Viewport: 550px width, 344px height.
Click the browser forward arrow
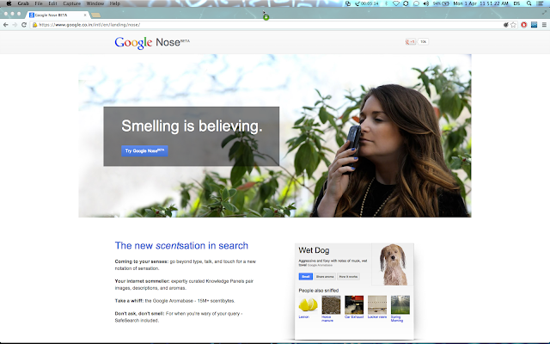[x=15, y=25]
